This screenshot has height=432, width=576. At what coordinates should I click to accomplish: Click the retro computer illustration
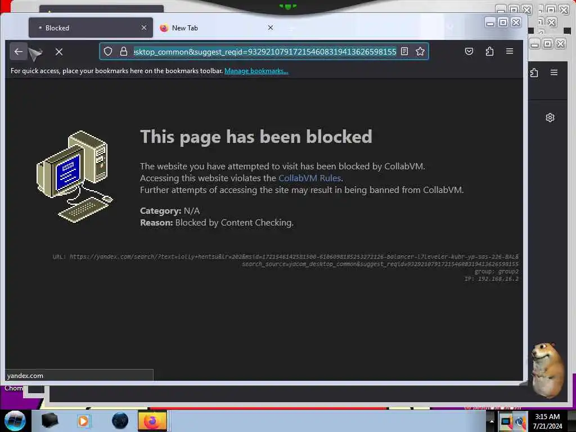(75, 176)
